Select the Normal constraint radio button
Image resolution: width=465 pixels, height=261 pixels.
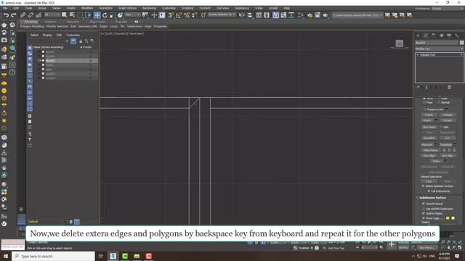coord(439,102)
